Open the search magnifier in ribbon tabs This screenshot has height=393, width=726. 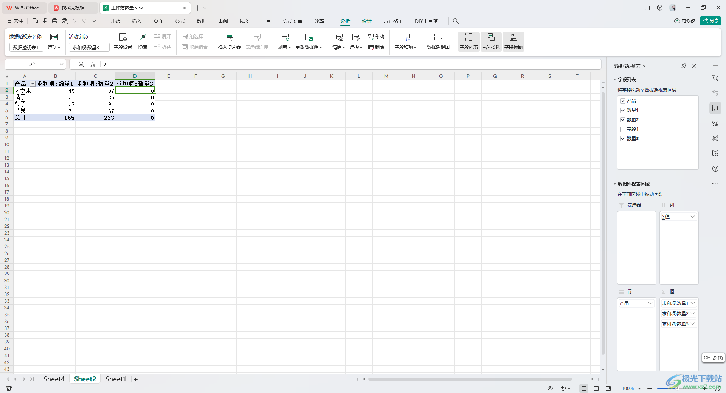456,21
